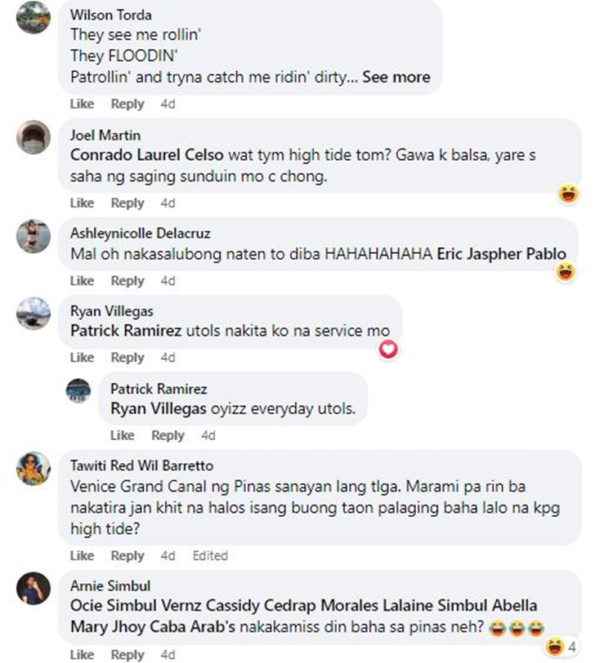This screenshot has width=613, height=663.
Task: Click Joel Martin's avatar
Action: (34, 137)
